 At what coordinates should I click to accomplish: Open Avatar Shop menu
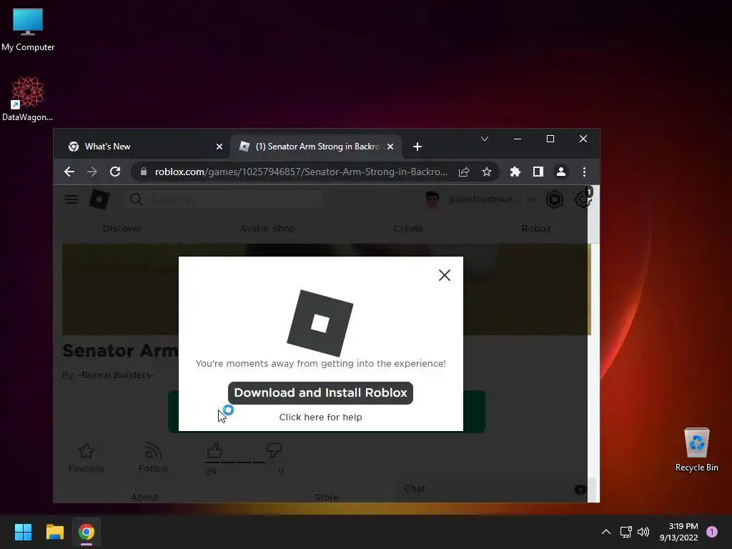(267, 229)
